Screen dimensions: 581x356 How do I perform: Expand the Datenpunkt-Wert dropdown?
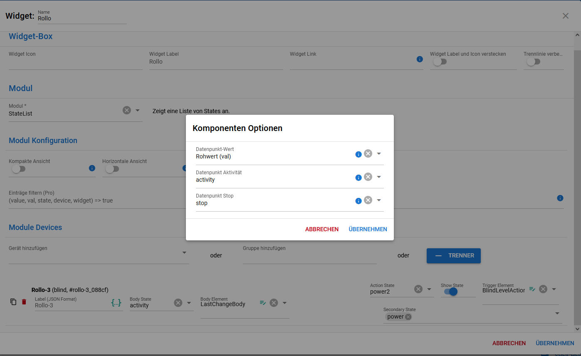coord(379,153)
